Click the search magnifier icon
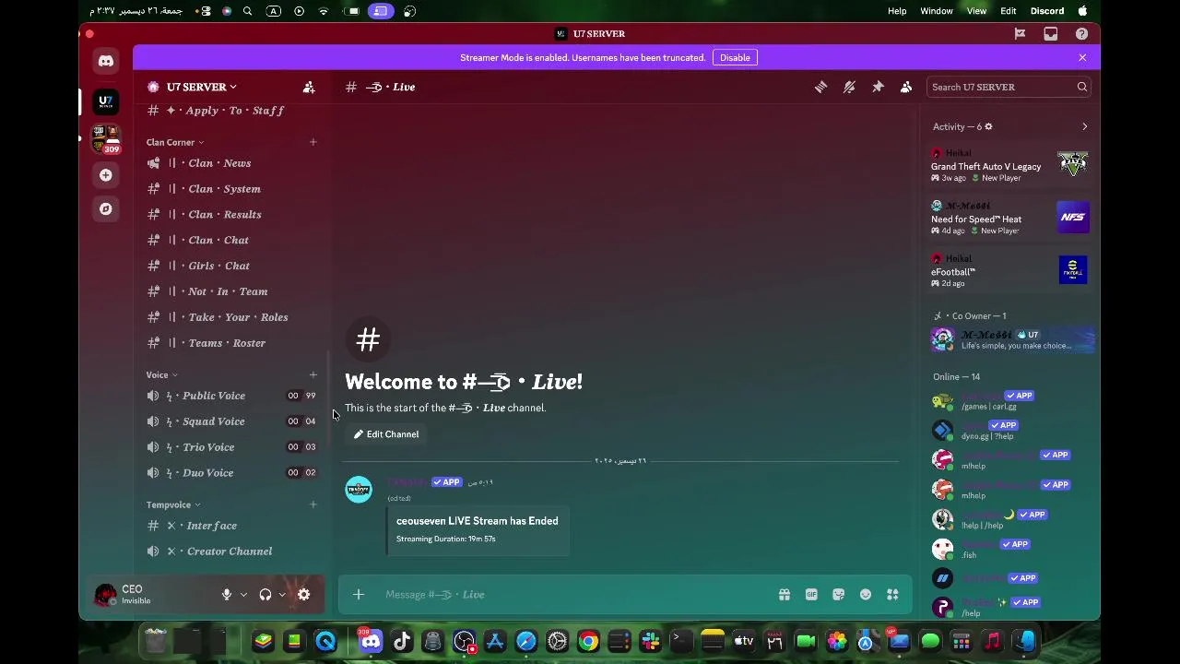This screenshot has width=1180, height=664. (1082, 87)
